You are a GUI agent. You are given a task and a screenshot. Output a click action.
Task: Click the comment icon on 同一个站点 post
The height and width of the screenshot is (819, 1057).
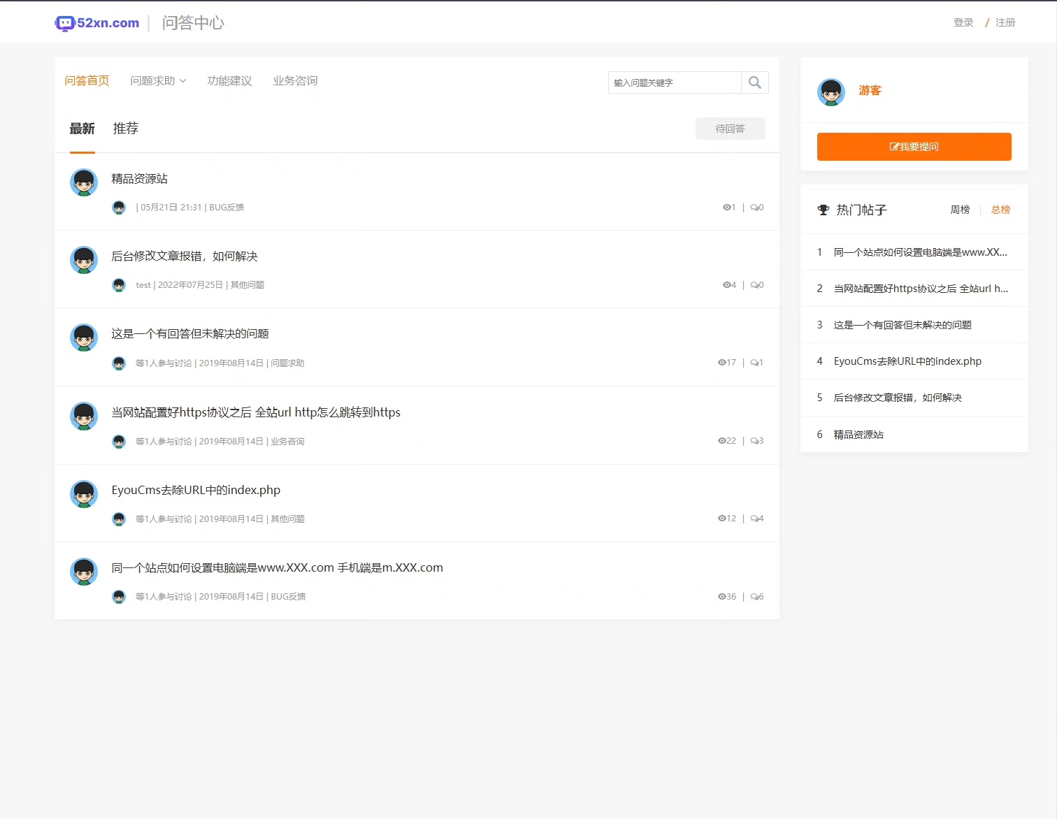753,596
